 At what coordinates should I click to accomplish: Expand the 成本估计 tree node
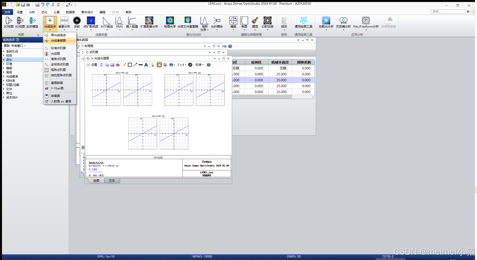tap(4, 97)
